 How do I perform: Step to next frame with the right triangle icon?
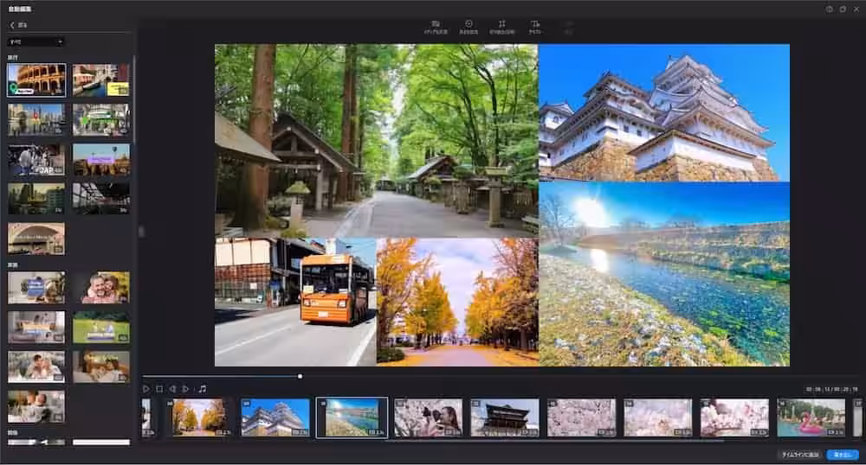pos(185,389)
